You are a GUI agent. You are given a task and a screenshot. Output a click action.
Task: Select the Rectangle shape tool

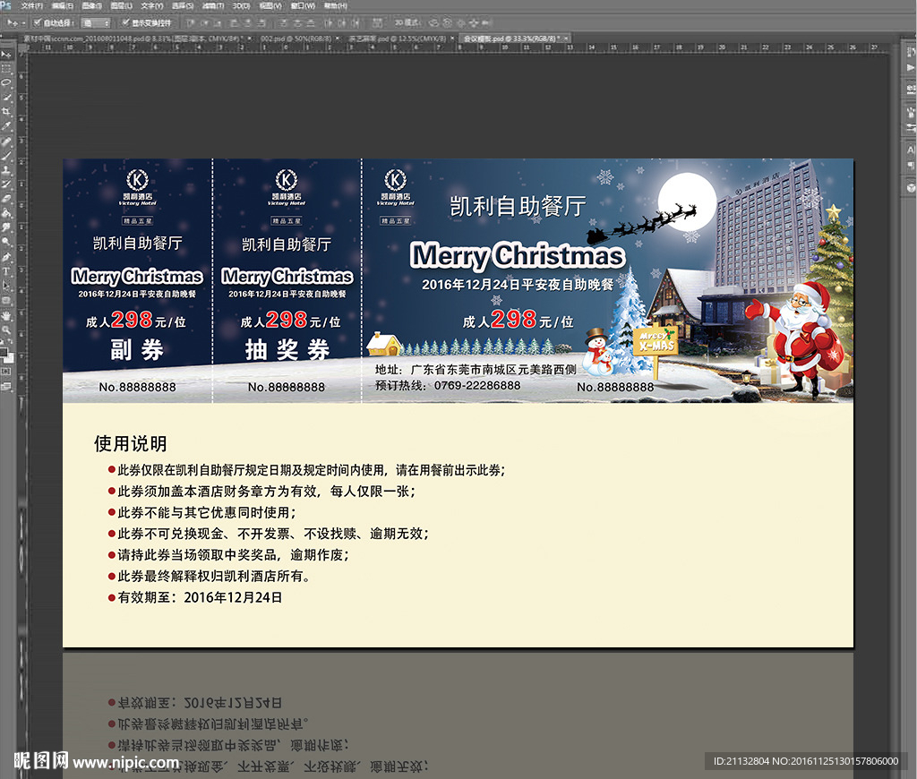coord(6,300)
